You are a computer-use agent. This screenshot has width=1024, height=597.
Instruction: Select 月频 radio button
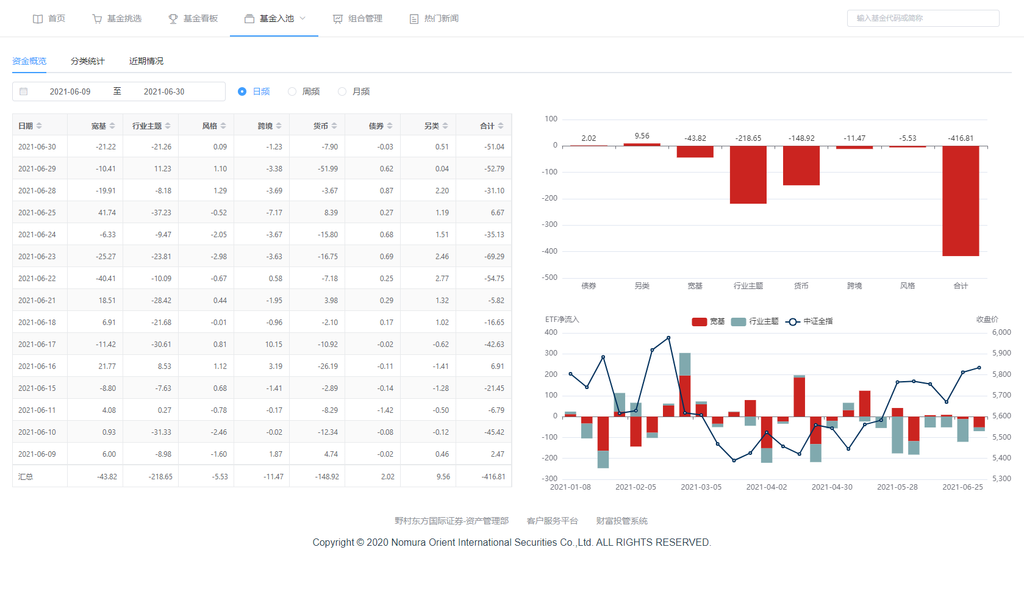tap(342, 91)
